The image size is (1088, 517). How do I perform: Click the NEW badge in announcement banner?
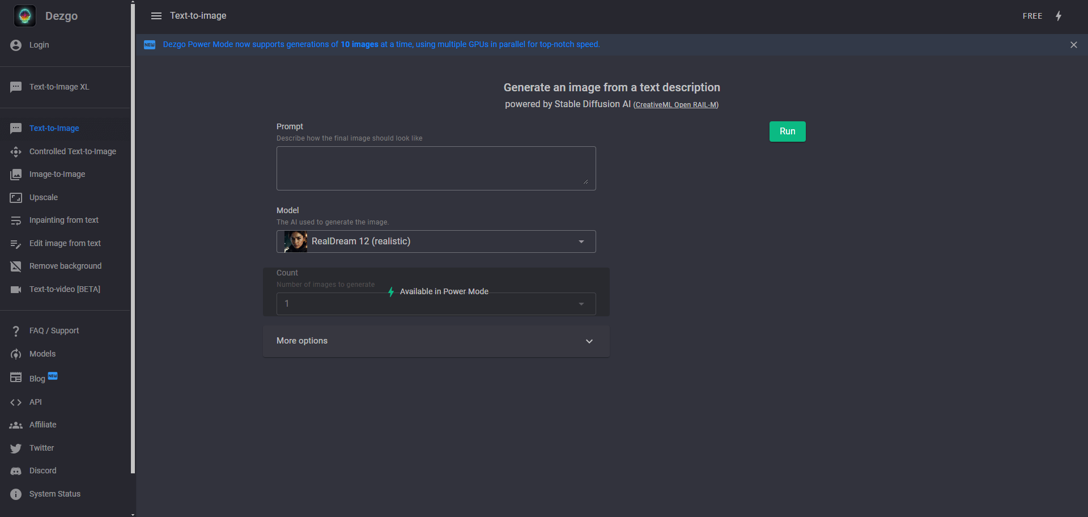(150, 45)
